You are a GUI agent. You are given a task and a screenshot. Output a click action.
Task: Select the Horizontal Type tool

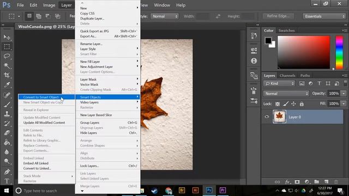[x=7, y=181]
